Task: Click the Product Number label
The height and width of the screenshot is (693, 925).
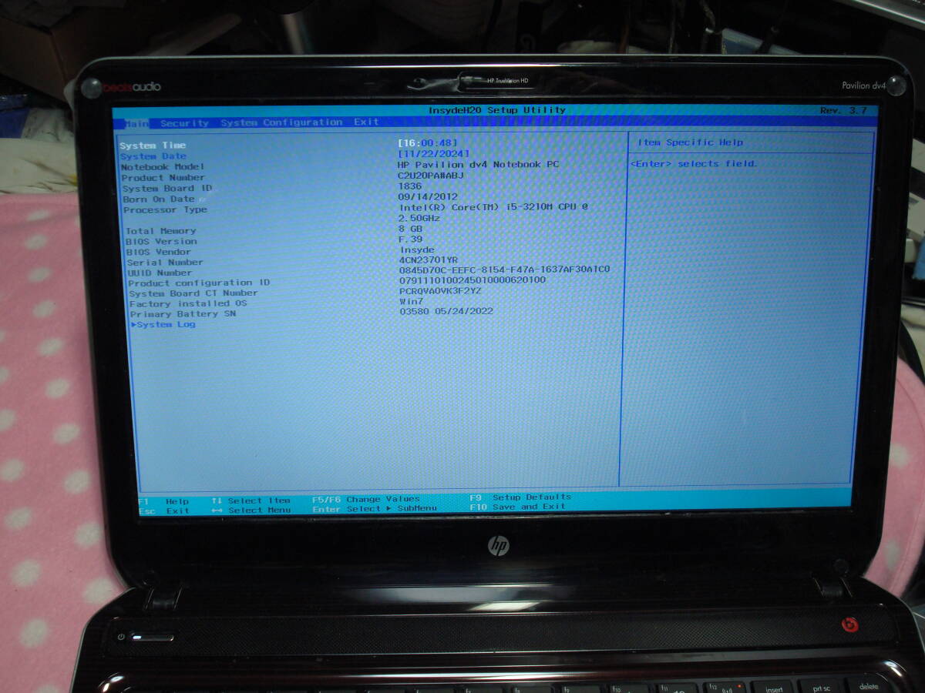Action: 163,178
